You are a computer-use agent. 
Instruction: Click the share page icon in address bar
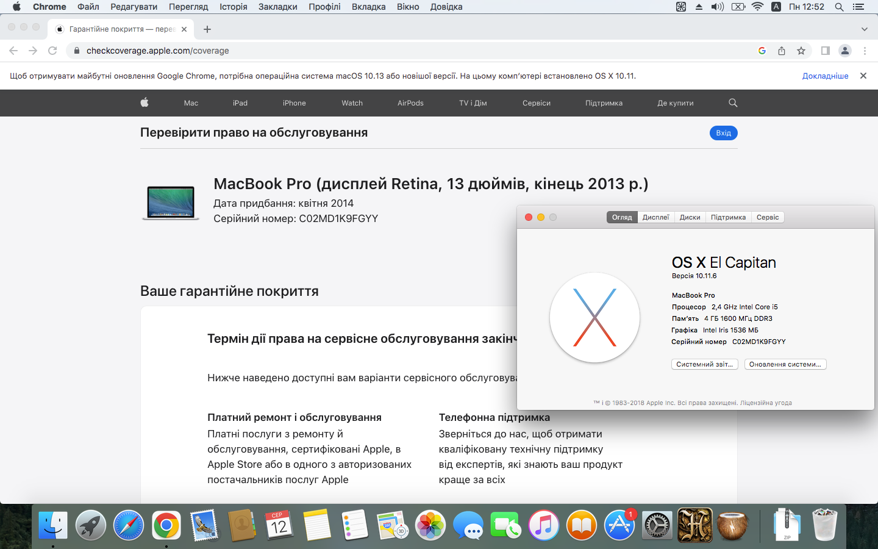pyautogui.click(x=782, y=51)
